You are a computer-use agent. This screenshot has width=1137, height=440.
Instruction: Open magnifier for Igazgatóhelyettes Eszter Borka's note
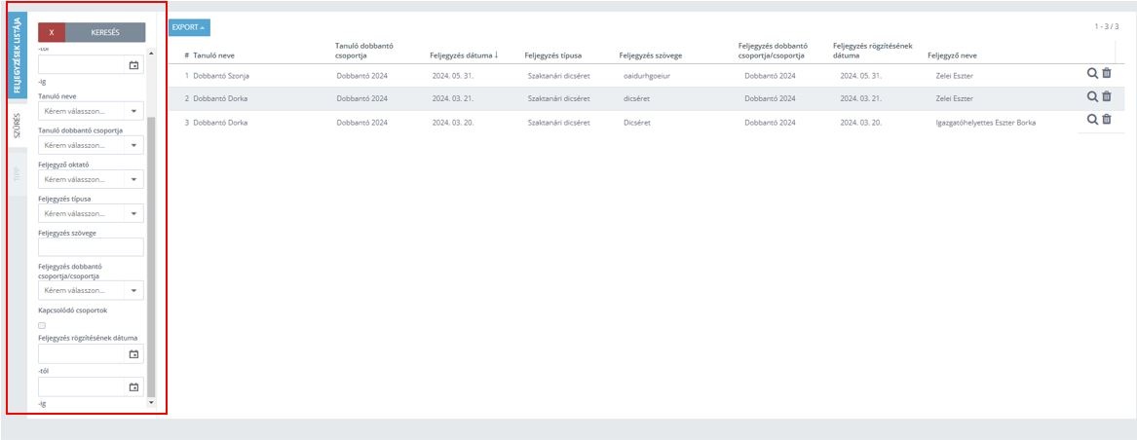1092,120
